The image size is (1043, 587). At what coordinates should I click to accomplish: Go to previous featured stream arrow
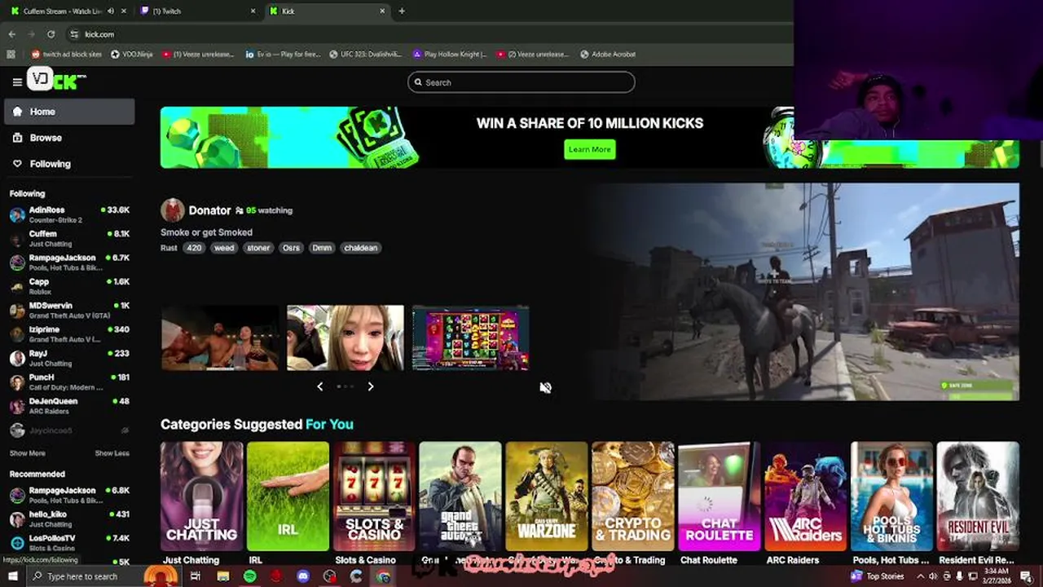[319, 386]
